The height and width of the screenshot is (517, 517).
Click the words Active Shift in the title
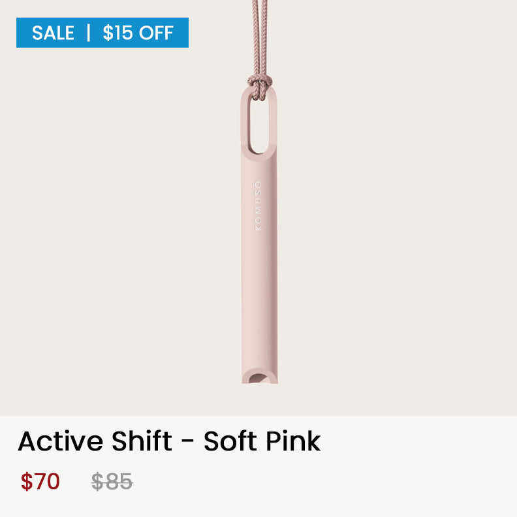coord(95,441)
